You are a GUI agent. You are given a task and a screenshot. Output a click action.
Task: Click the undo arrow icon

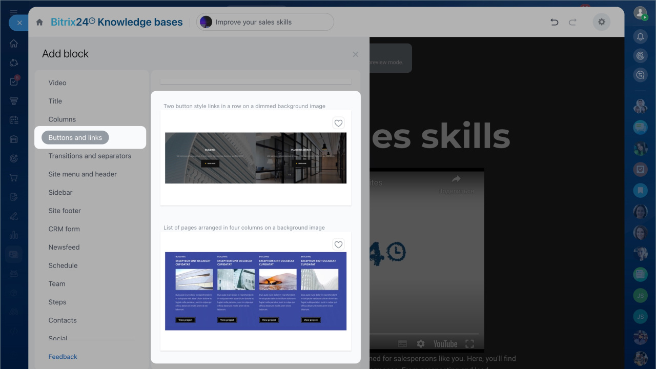click(554, 22)
